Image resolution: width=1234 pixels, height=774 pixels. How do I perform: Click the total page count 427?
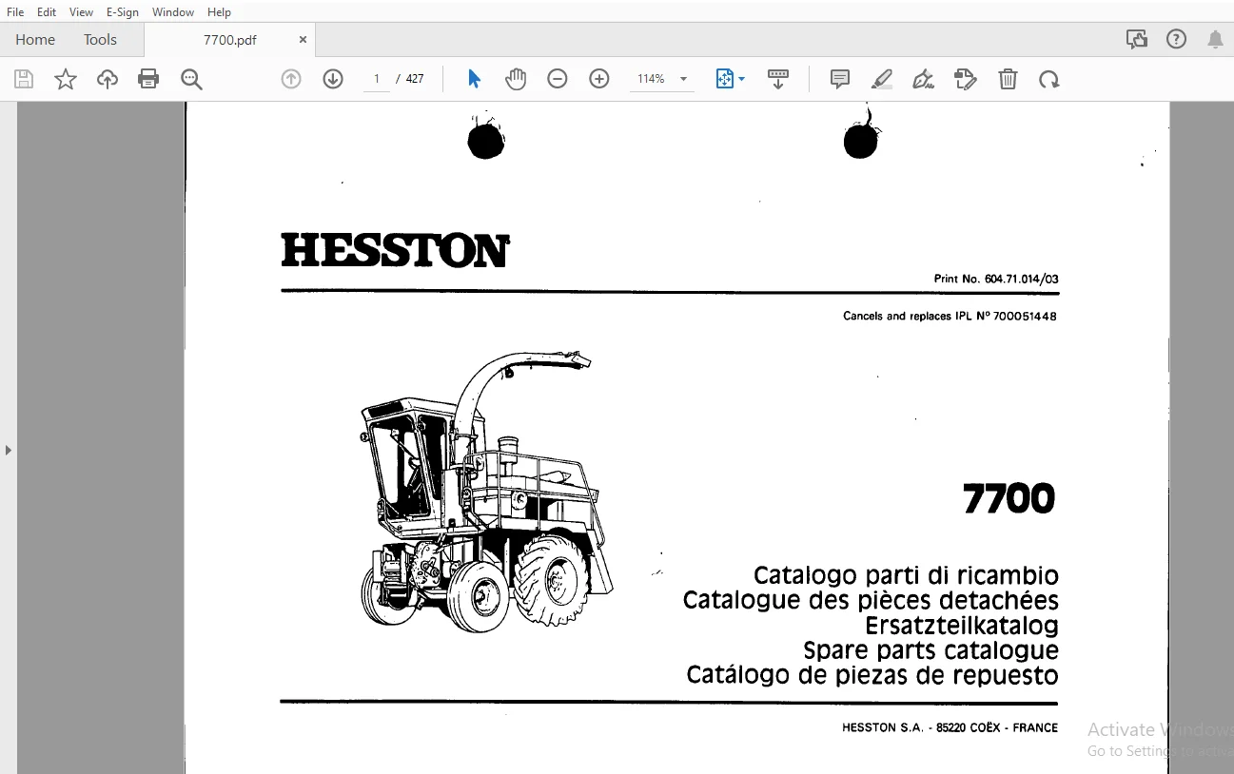click(415, 79)
